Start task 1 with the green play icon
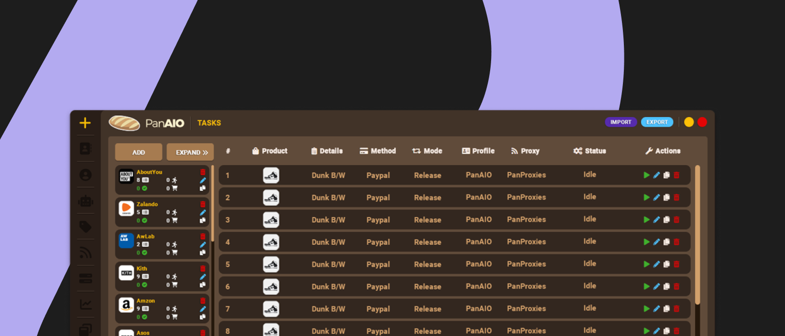The image size is (785, 336). (646, 175)
